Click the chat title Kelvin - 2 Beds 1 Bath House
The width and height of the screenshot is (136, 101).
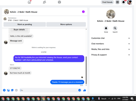[x=24, y=12]
